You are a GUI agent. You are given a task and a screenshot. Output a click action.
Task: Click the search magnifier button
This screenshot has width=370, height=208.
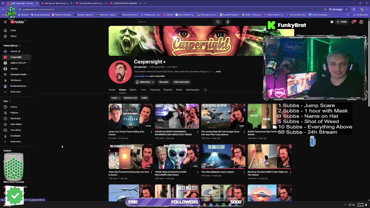[218, 22]
